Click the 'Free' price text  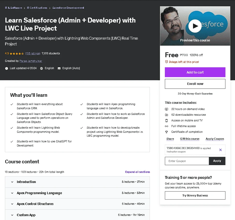point(172,55)
